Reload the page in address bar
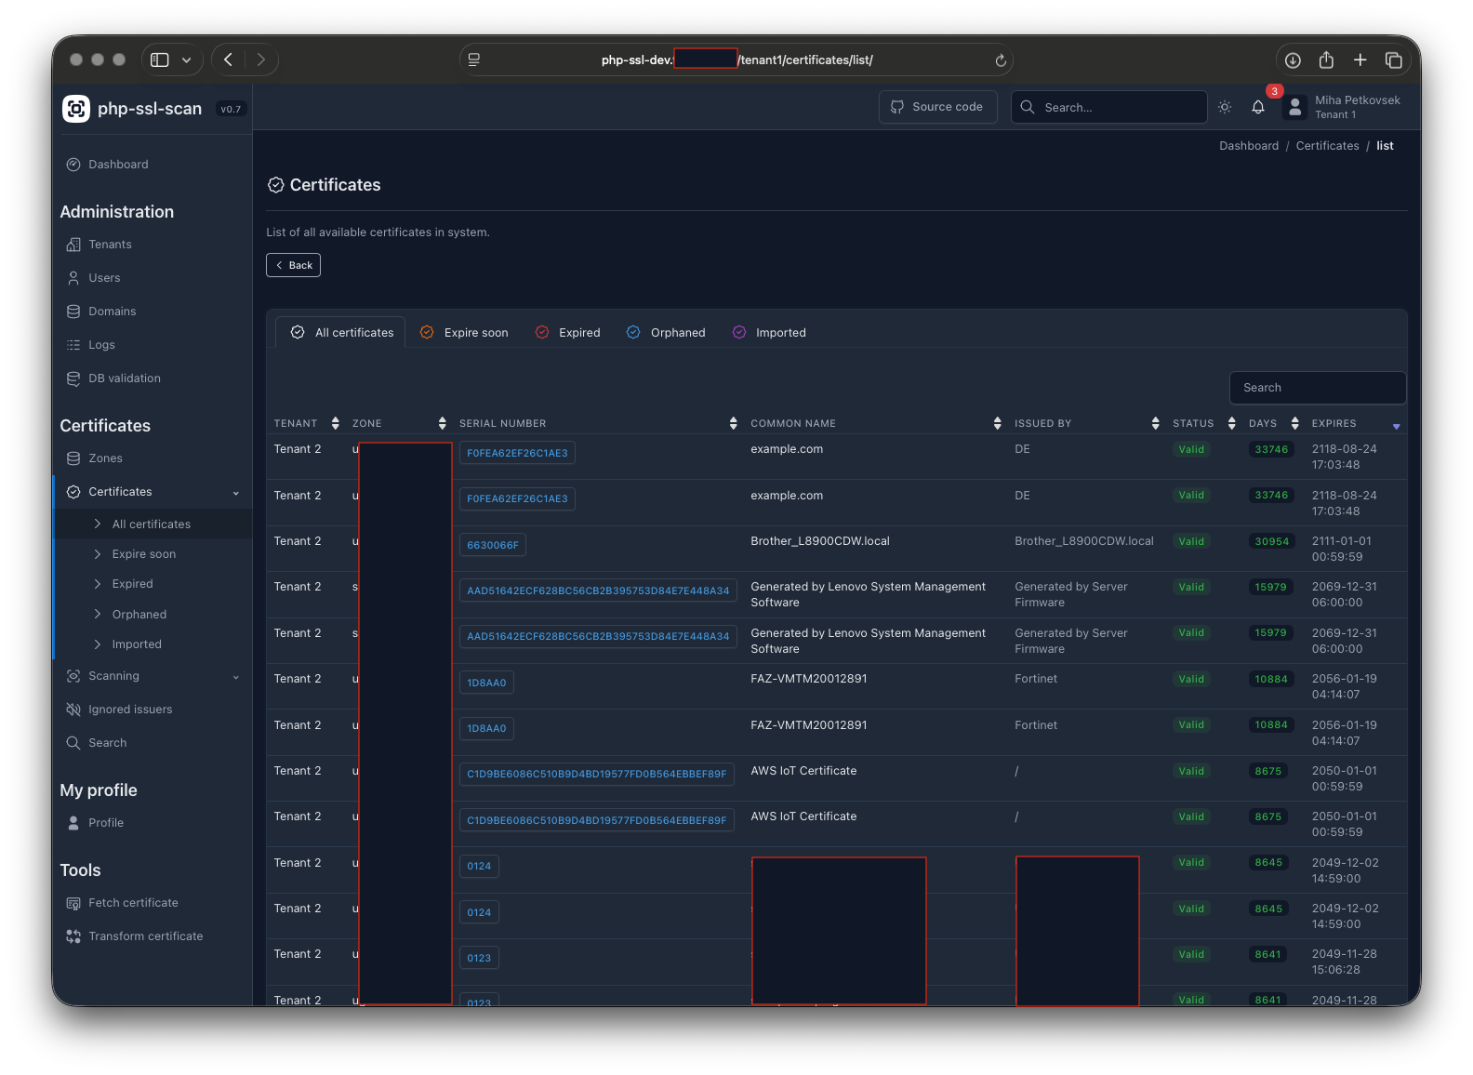 (1001, 60)
